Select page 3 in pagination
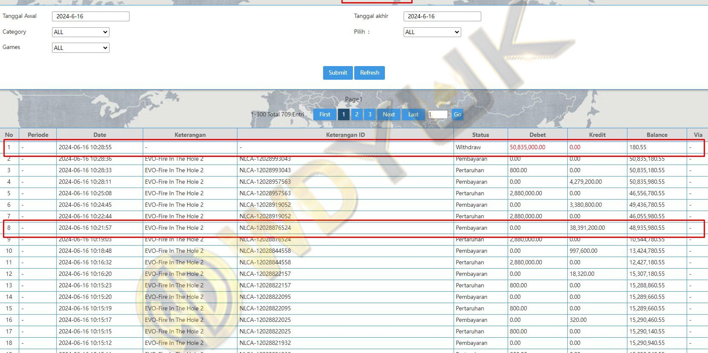Screen dimensions: 708x353 click(370, 114)
